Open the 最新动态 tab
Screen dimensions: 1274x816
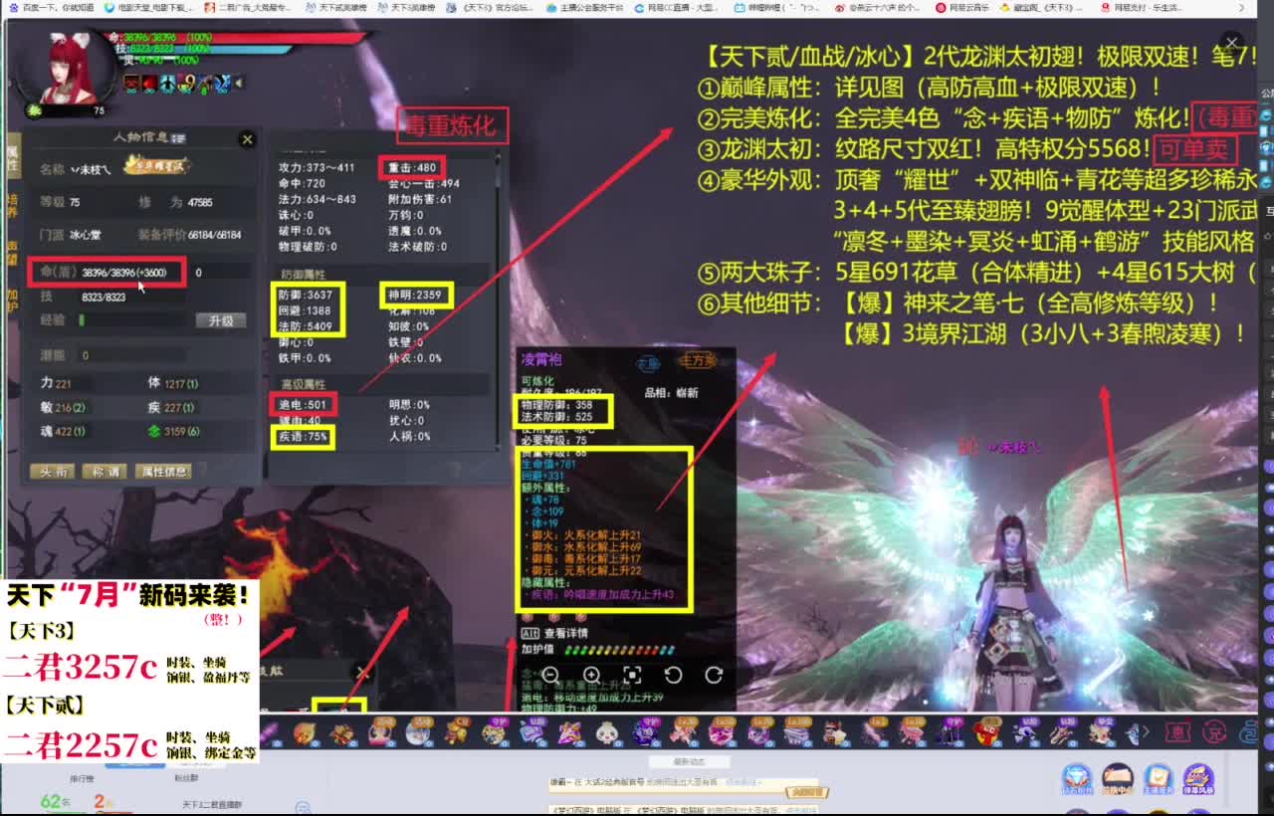tap(688, 761)
